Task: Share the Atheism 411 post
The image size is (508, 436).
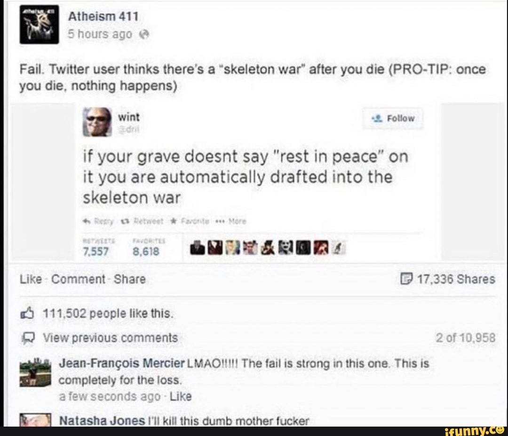Action: [x=130, y=279]
